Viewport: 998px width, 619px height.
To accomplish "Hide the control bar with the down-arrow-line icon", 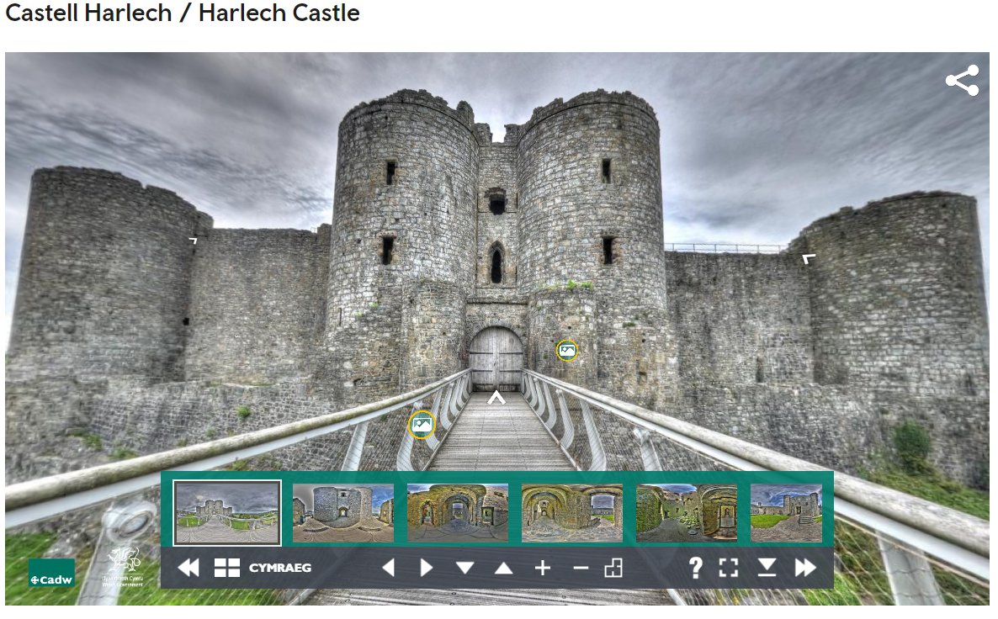I will pos(767,568).
